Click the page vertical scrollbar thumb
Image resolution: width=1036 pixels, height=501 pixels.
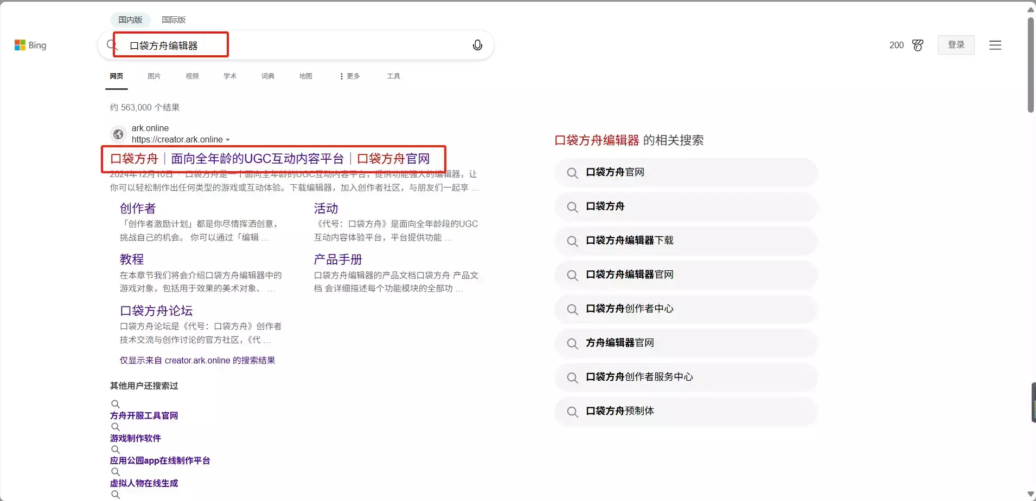(x=1031, y=65)
